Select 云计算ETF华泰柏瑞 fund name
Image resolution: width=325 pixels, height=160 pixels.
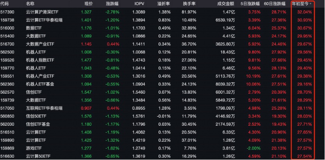point(45,20)
